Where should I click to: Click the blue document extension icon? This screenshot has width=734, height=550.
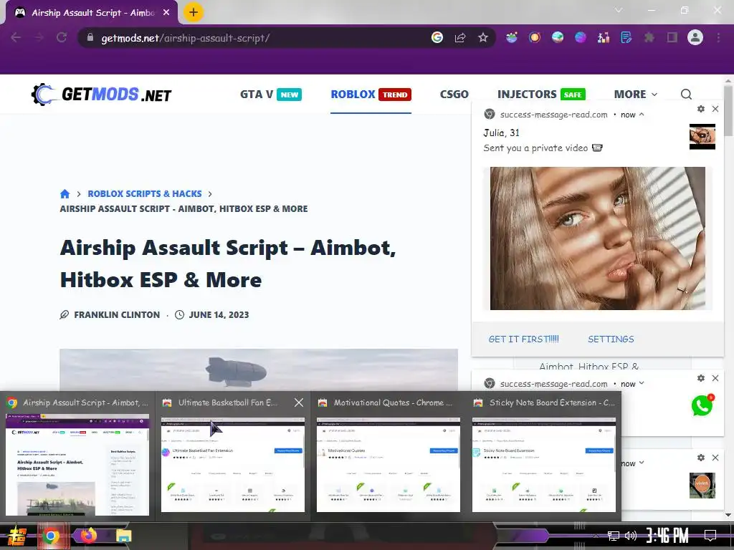(x=626, y=37)
